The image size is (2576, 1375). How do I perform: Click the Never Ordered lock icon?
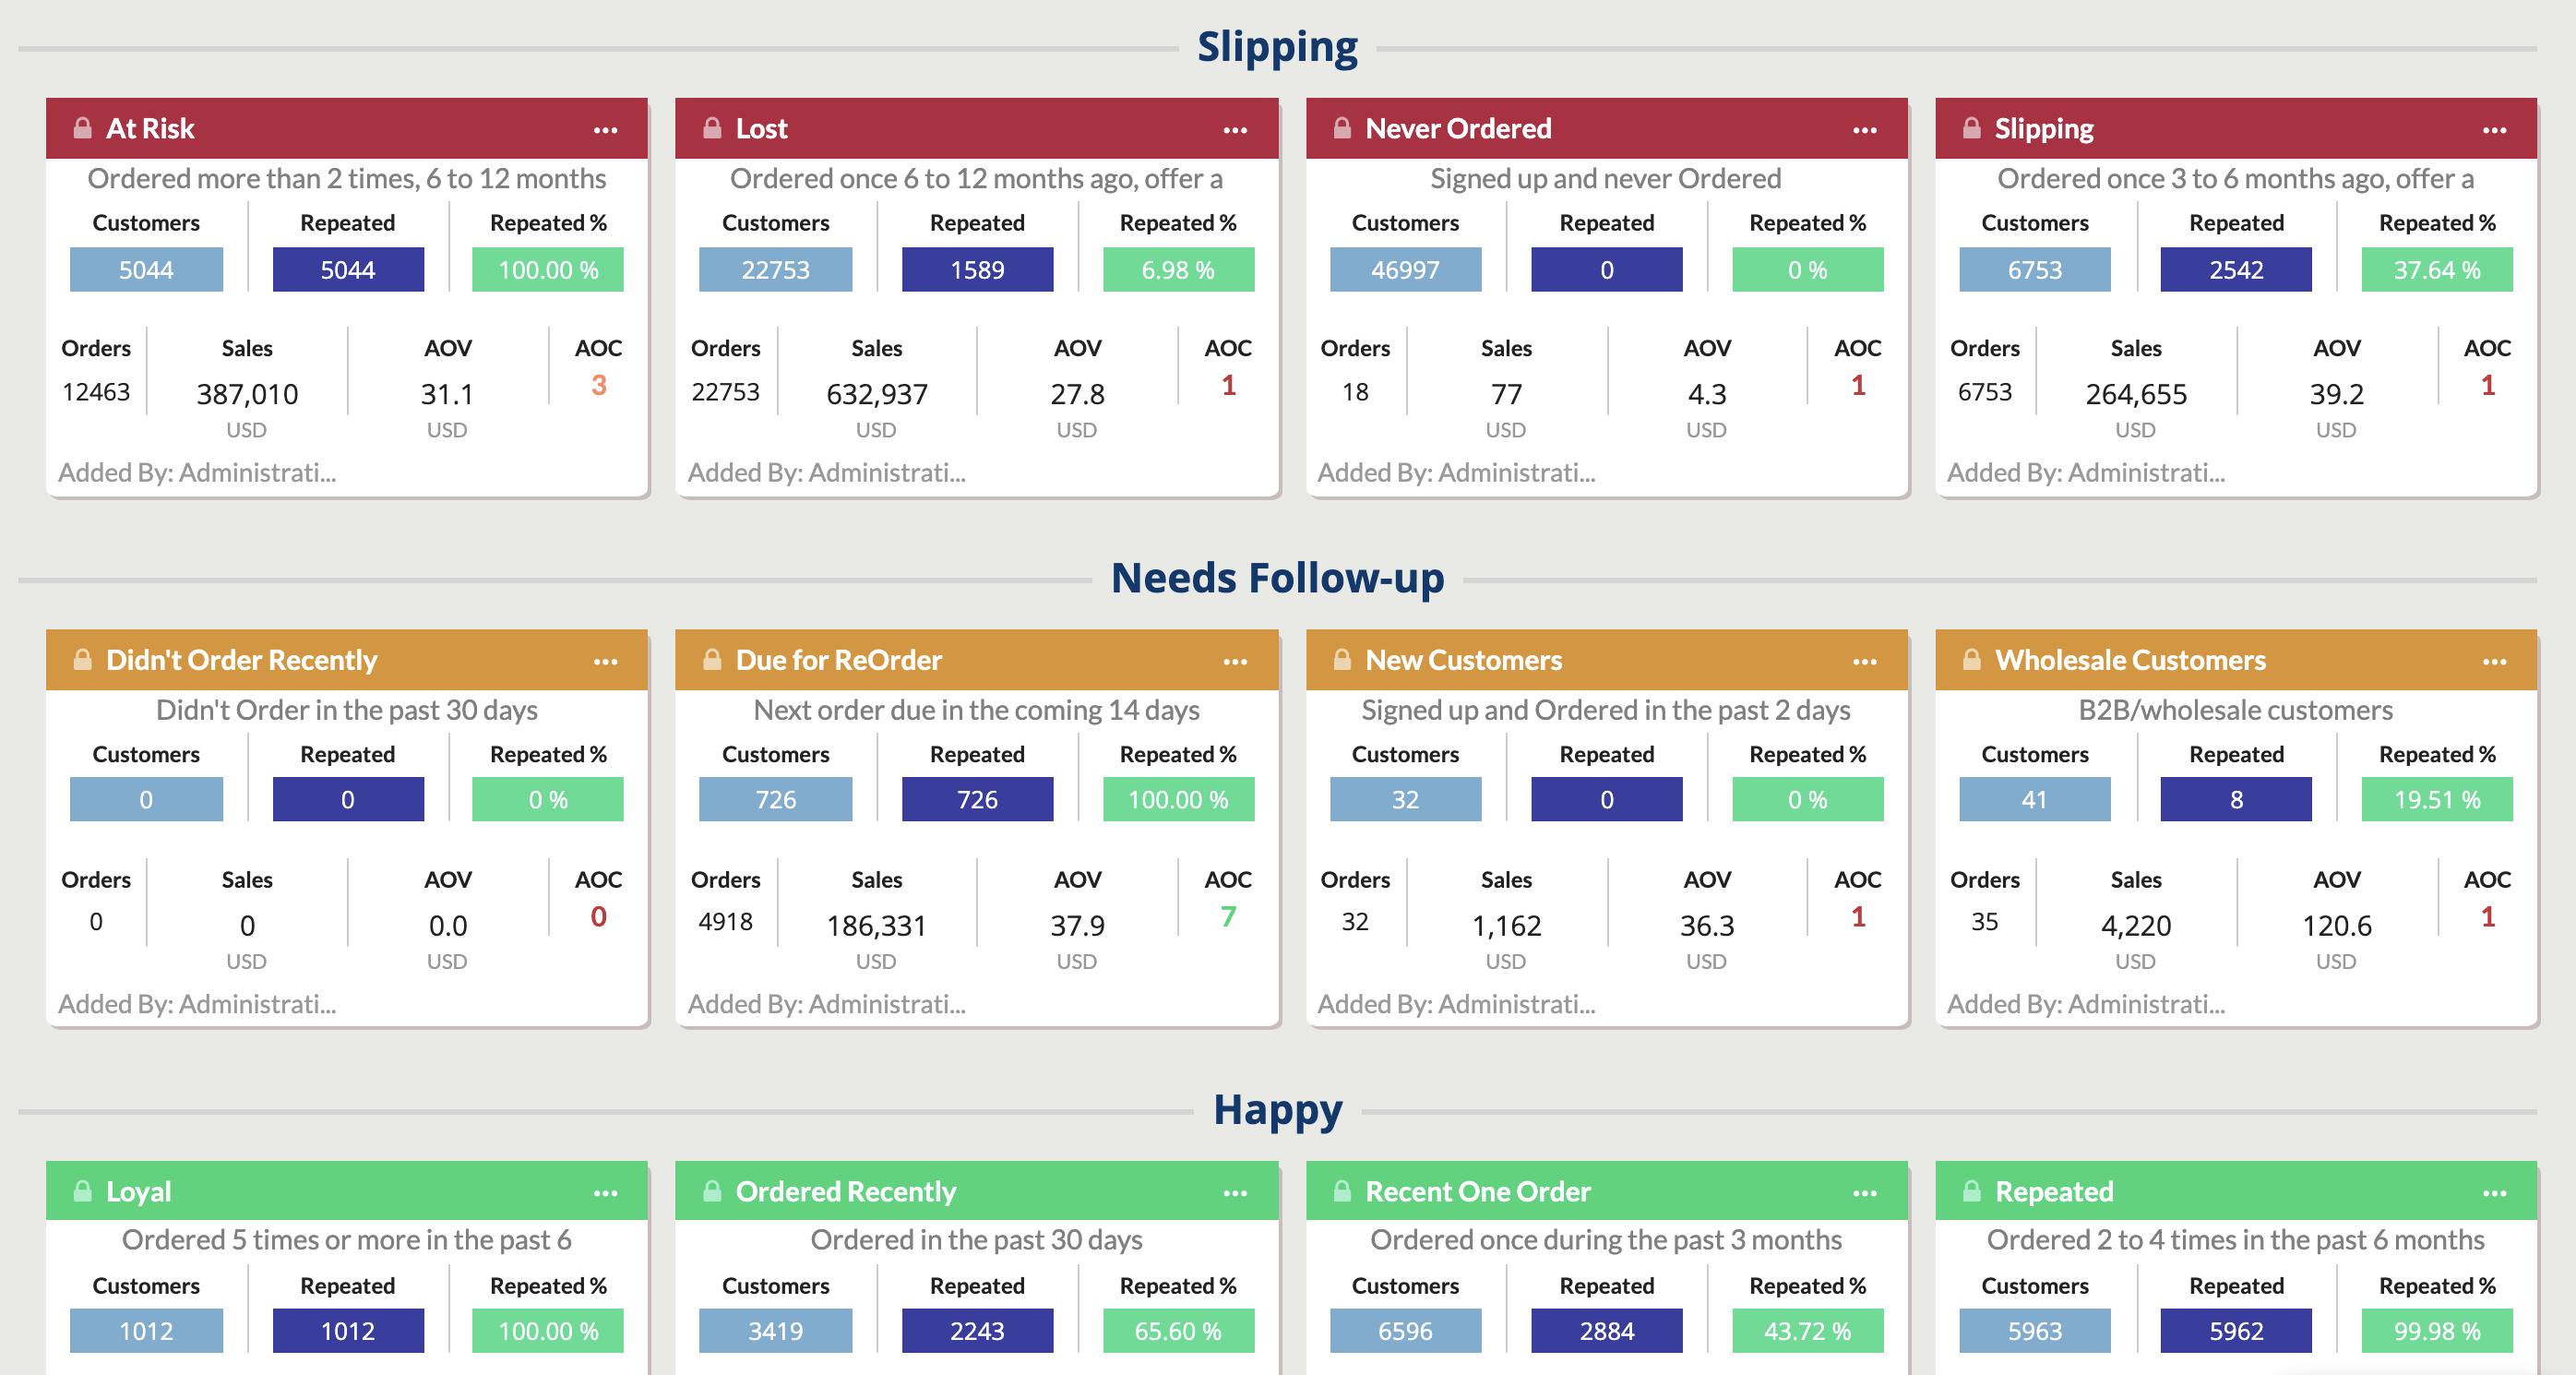click(1342, 129)
